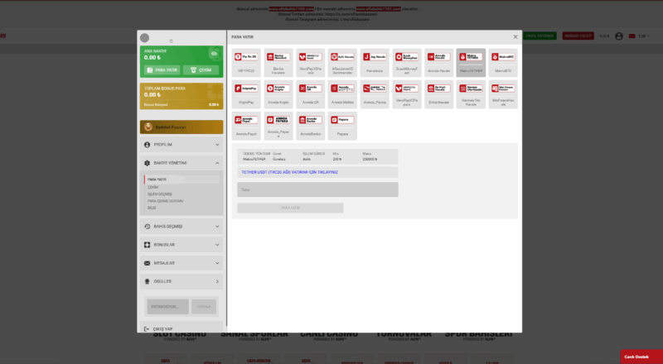
Task: Select the Anında Papel method
Action: (x=246, y=126)
